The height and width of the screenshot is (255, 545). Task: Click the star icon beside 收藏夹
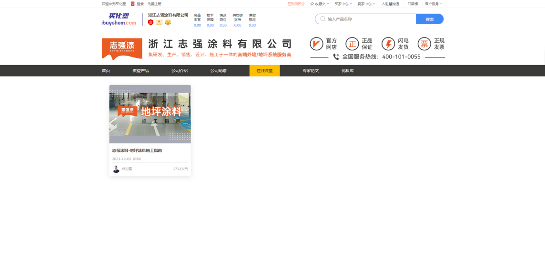coord(312,4)
